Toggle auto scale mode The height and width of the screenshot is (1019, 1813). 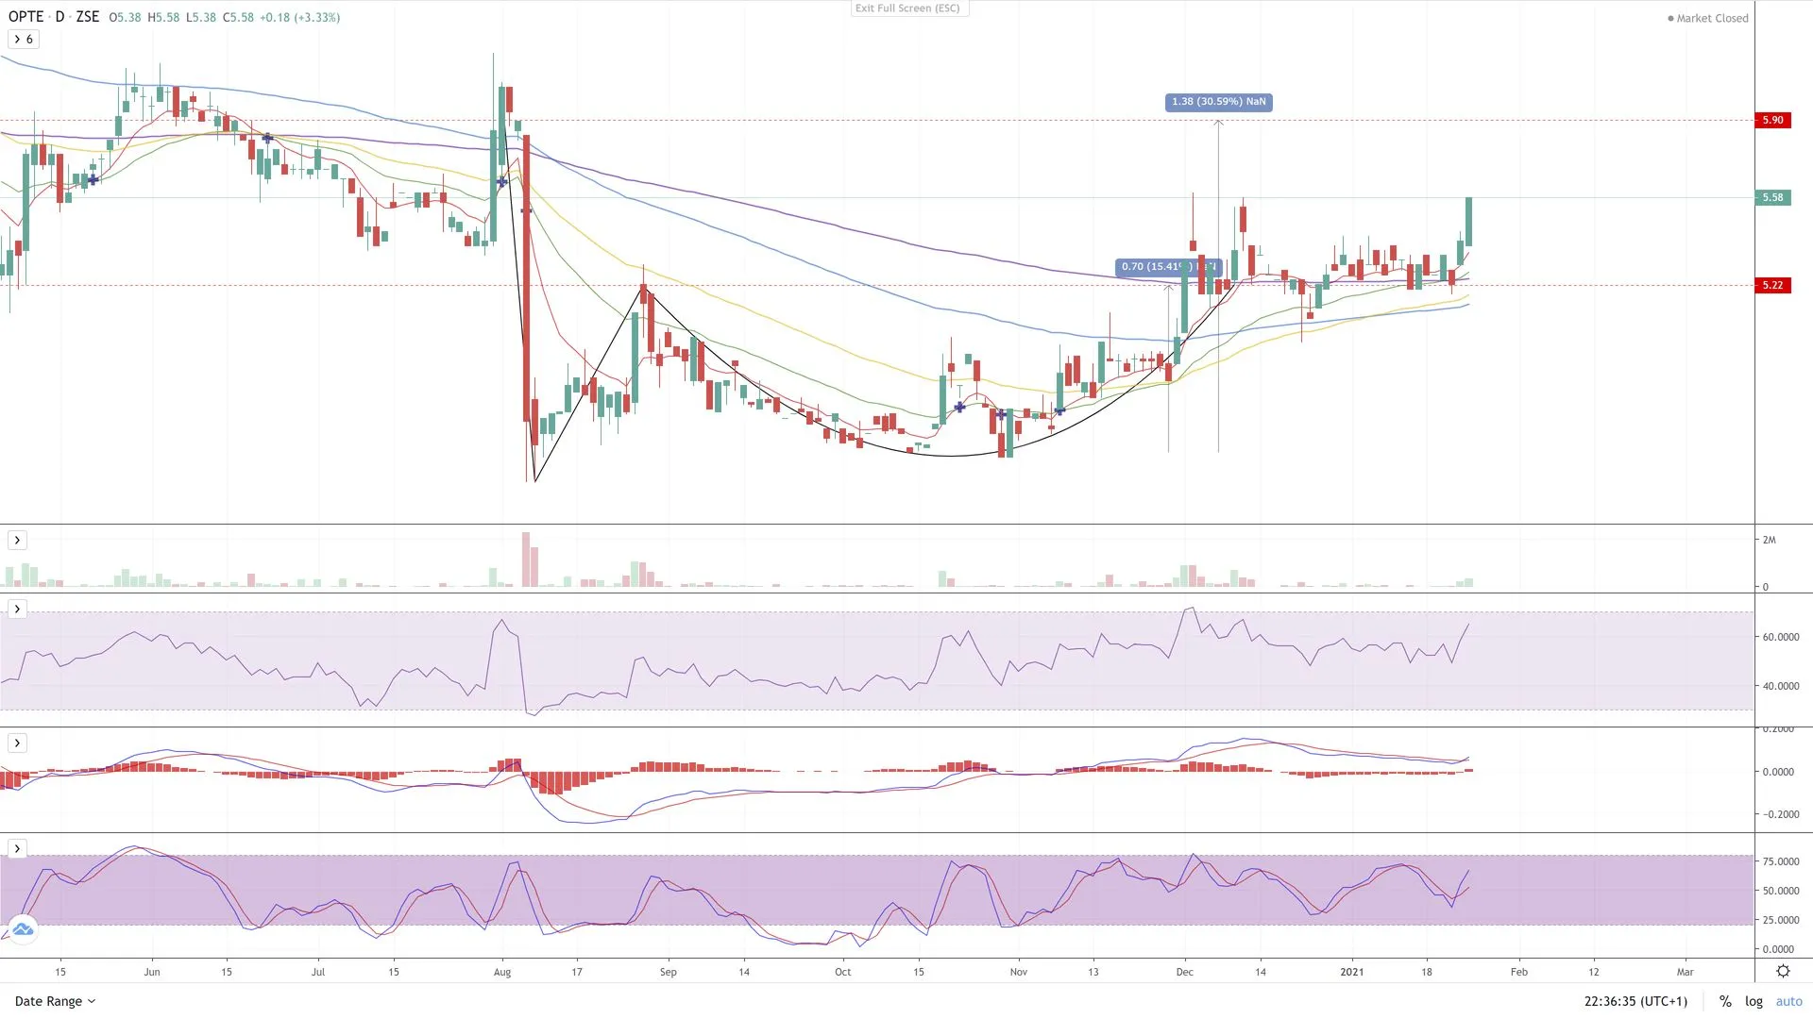tap(1788, 1001)
